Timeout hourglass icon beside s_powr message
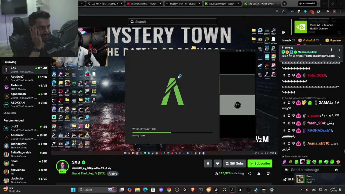Viewport: 345px width, 194px height. [289, 116]
